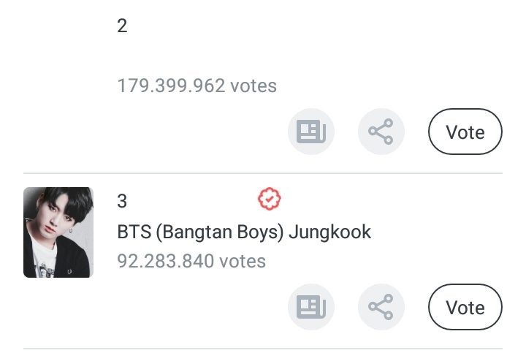This screenshot has height=353, width=526.
Task: Click share icon for rank 2 entry
Action: (381, 132)
